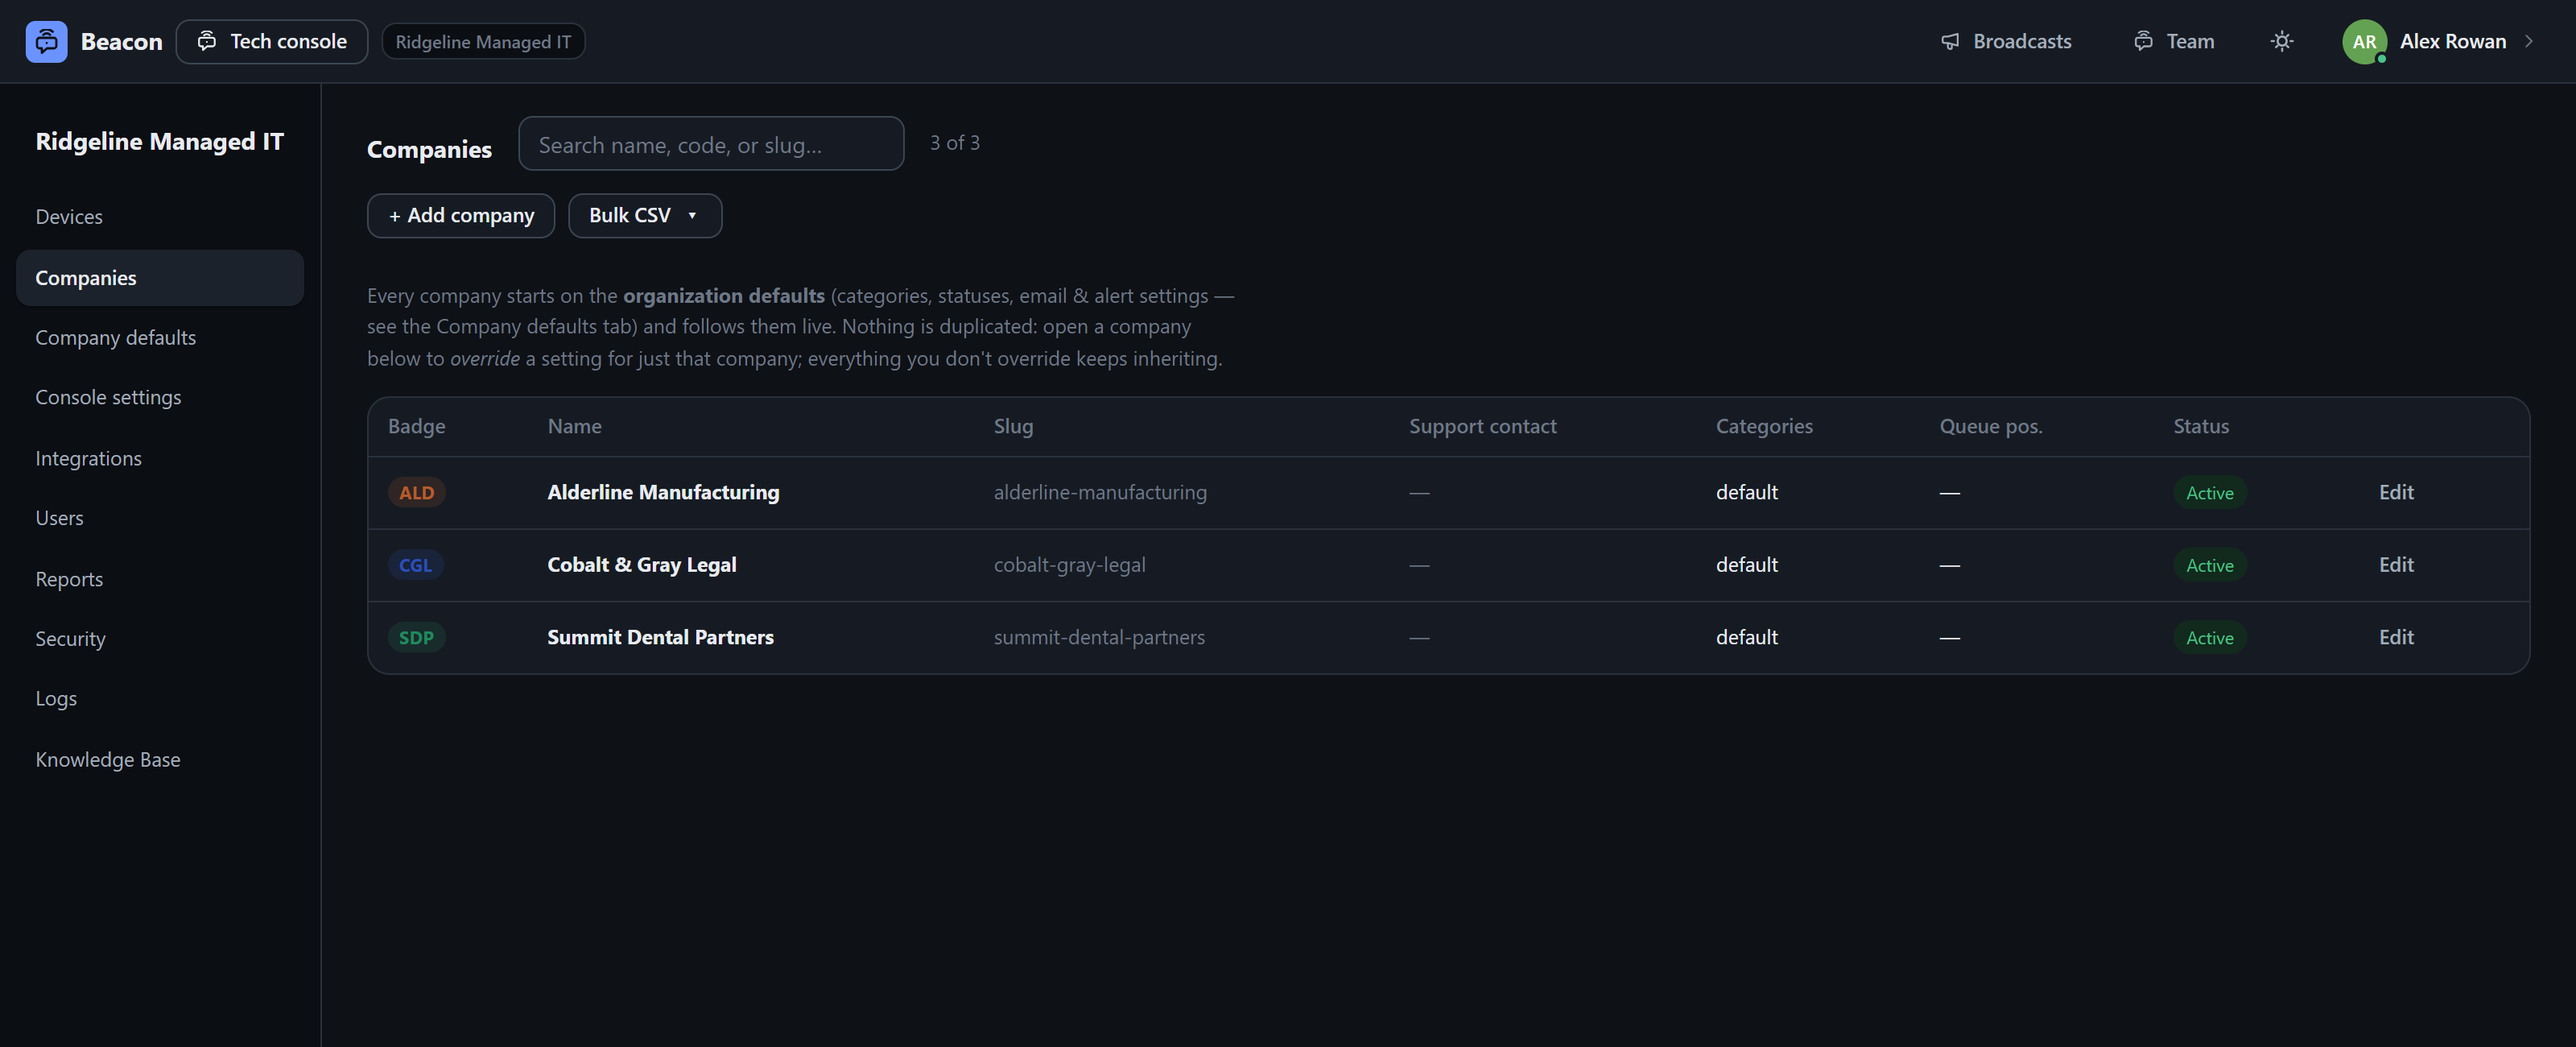Click the AR user avatar
The height and width of the screenshot is (1047, 2576).
coord(2364,41)
